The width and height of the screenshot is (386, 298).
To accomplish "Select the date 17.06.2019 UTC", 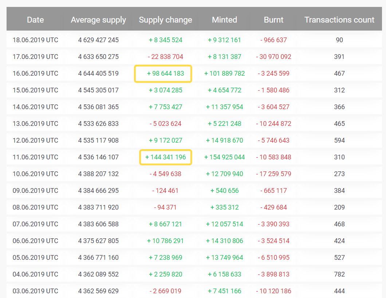I will point(35,56).
